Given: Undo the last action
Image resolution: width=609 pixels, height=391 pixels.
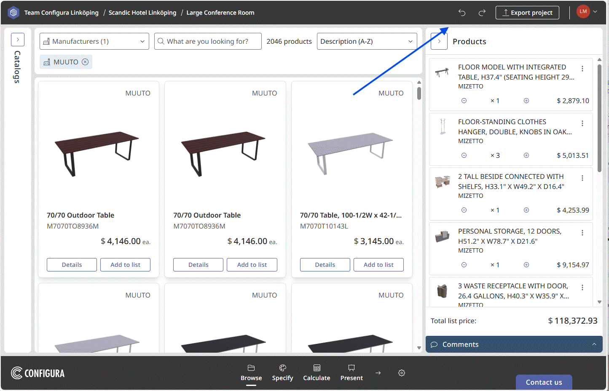Looking at the screenshot, I should pos(461,13).
